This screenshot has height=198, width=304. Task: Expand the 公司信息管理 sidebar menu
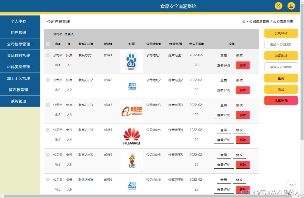point(20,44)
